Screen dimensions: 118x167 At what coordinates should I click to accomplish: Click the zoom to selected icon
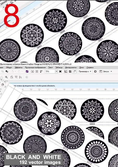tap(12, 77)
